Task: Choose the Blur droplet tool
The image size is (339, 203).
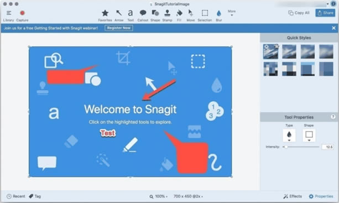Action: (x=219, y=15)
